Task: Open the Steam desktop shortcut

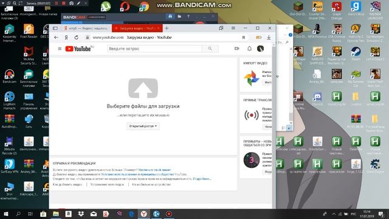Action: point(356,54)
